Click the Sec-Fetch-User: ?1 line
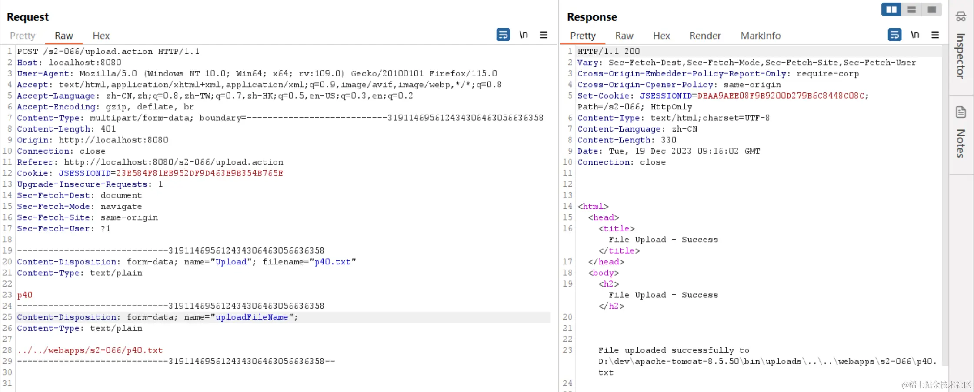 pos(64,229)
